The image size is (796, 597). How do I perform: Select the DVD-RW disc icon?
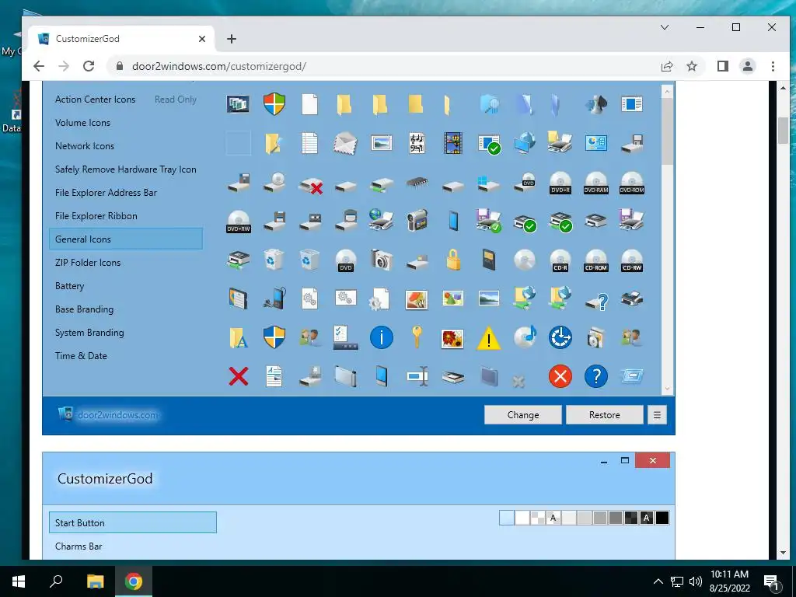(239, 222)
